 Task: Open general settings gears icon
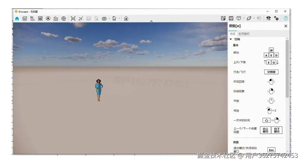pos(276,18)
